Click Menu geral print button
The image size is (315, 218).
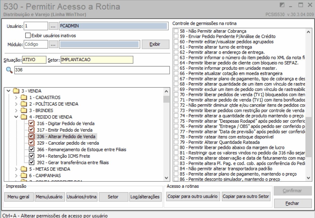coord(19,197)
